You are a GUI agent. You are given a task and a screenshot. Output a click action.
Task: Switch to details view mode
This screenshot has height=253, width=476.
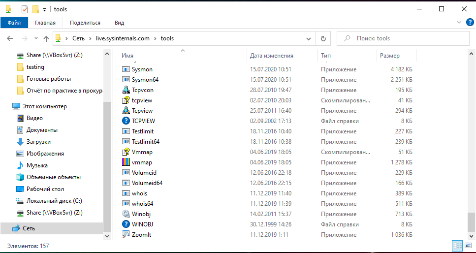point(456,246)
